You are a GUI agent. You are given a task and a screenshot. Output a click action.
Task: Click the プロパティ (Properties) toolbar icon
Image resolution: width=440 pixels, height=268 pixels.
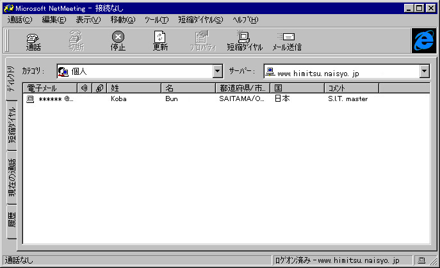click(202, 41)
